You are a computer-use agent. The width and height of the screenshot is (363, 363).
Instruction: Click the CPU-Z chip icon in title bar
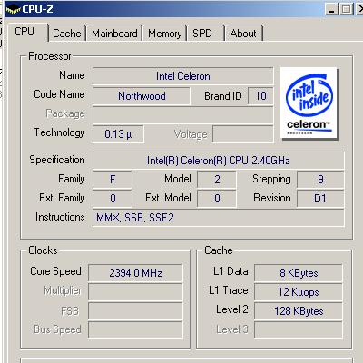click(13, 10)
